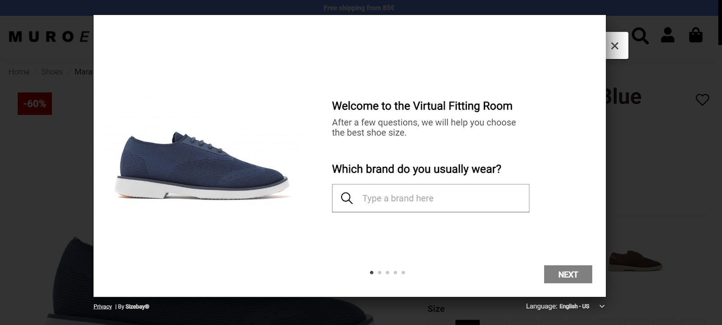722x325 pixels.
Task: Select the first carousel step dot
Action: (x=371, y=273)
